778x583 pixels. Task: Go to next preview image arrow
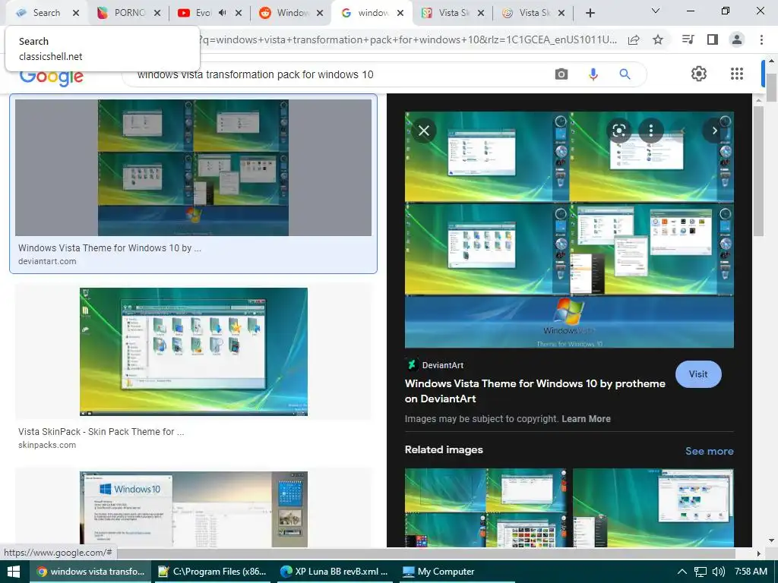pyautogui.click(x=714, y=131)
